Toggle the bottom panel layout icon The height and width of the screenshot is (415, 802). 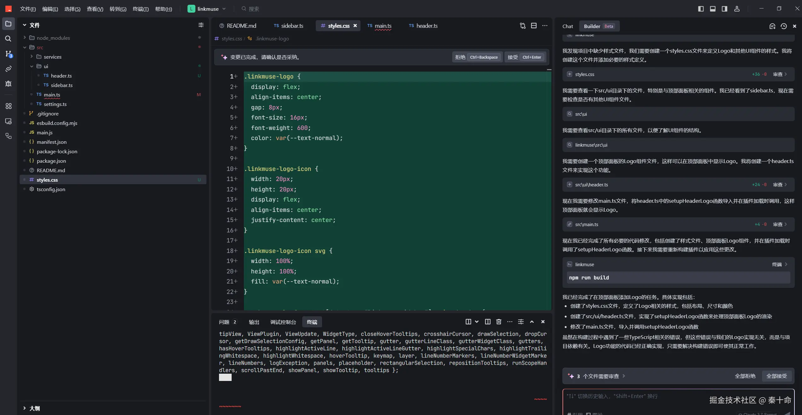[713, 9]
